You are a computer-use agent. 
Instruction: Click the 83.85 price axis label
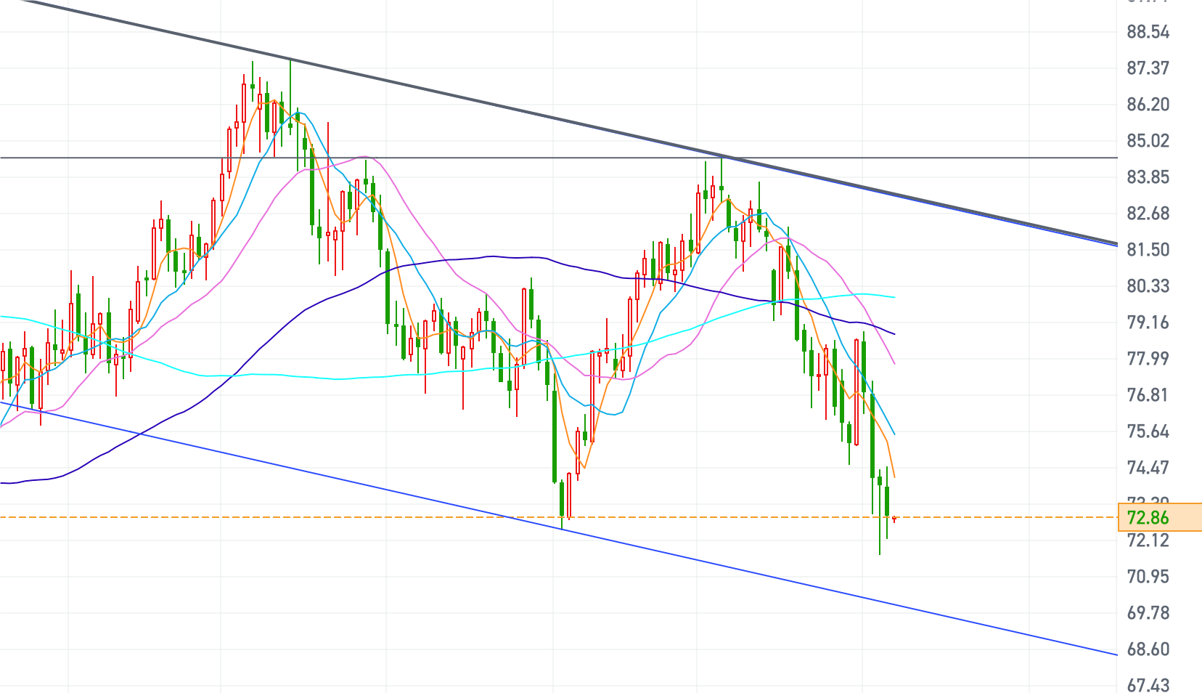coord(1148,177)
